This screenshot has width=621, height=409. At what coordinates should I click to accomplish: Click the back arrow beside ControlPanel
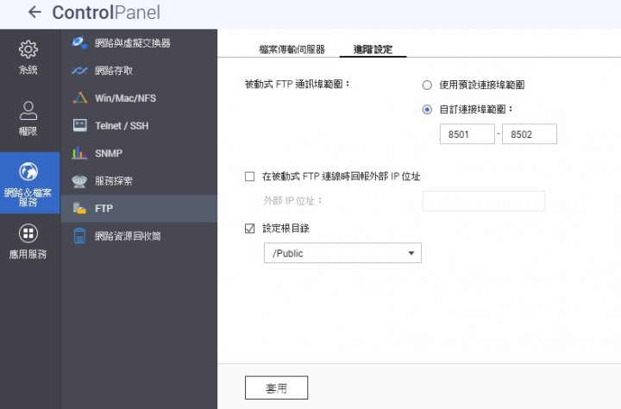tap(34, 12)
